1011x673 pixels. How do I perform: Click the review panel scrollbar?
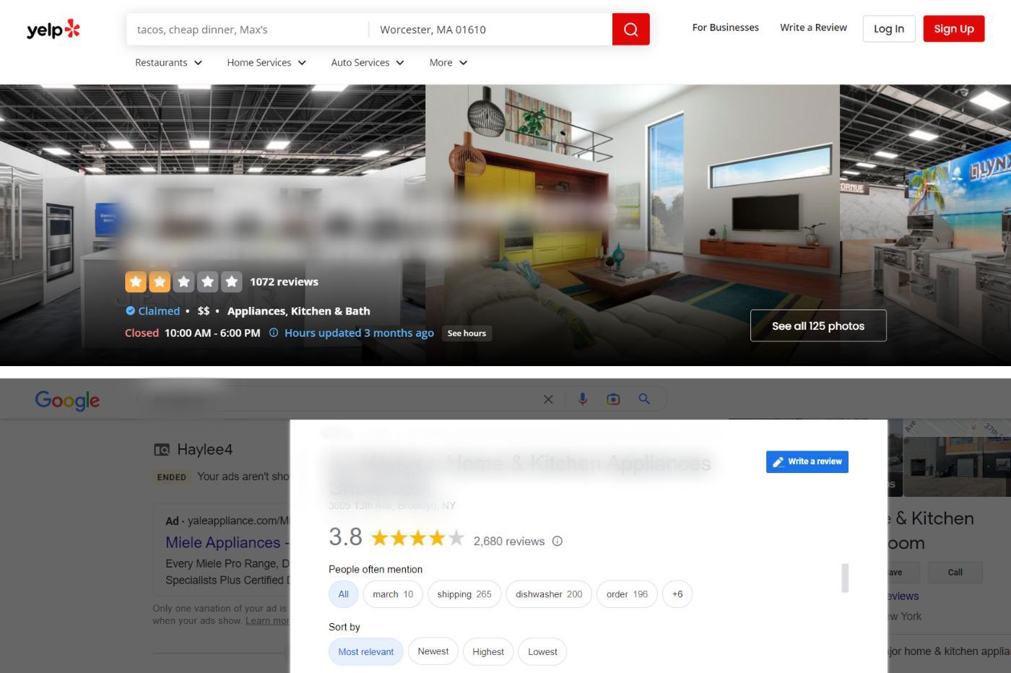coord(845,578)
